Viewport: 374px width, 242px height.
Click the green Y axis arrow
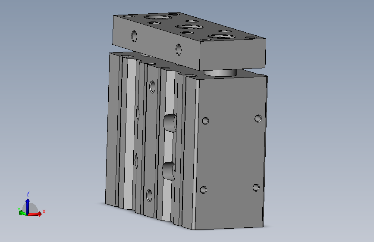point(23,213)
